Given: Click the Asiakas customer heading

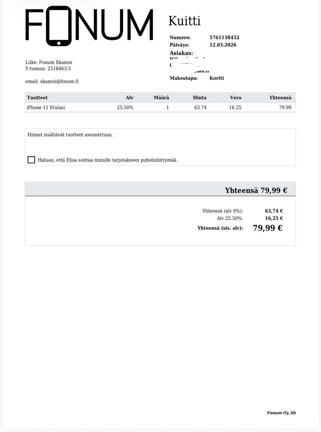Looking at the screenshot, I should pos(181,53).
